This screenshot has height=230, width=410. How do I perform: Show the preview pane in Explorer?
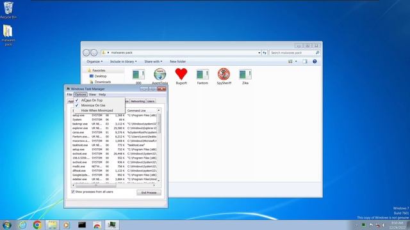(305, 61)
